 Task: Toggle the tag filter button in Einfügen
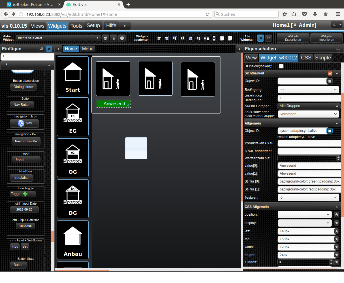(x=49, y=49)
